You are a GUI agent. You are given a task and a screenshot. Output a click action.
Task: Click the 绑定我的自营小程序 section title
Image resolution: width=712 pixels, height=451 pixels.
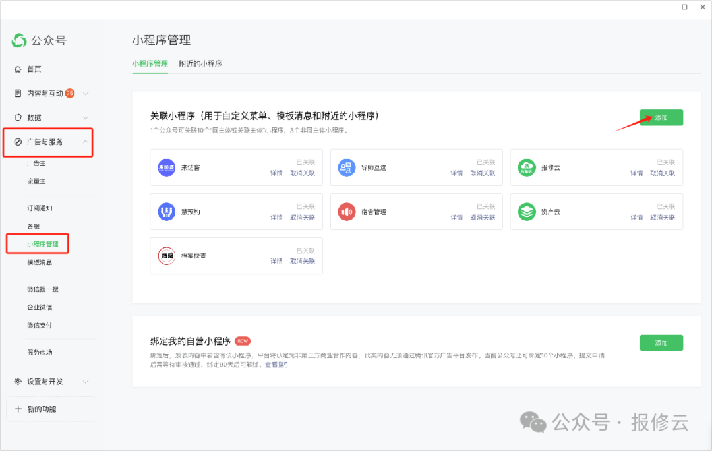point(191,341)
